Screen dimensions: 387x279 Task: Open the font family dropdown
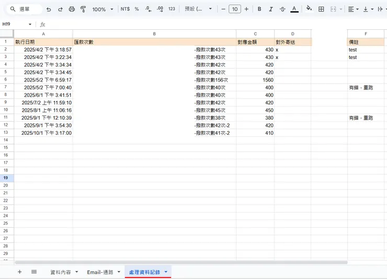198,9
